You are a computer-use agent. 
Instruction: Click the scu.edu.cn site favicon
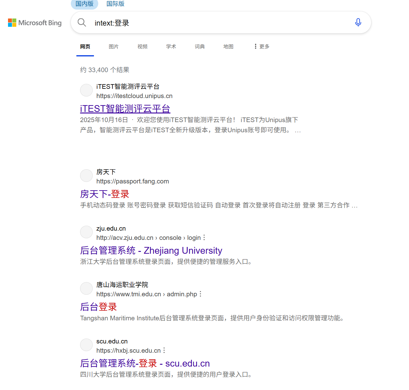86,345
